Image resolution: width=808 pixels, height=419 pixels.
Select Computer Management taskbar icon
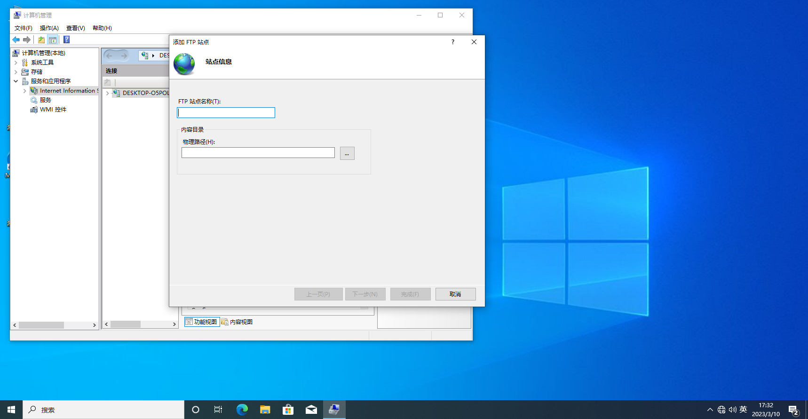tap(334, 410)
